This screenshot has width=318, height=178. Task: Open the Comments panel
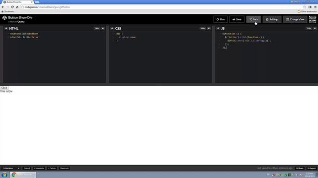click(x=39, y=168)
